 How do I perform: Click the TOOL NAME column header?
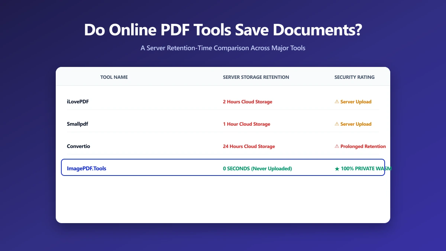(x=114, y=77)
